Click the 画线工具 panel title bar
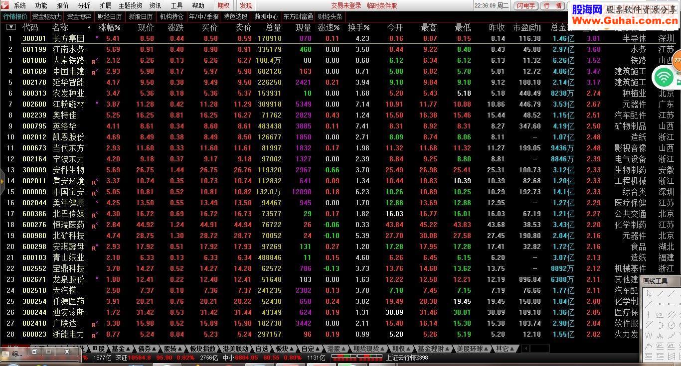 [x=661, y=281]
